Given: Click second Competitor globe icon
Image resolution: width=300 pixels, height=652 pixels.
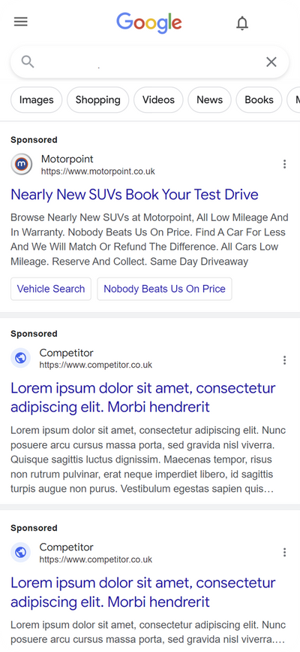Looking at the screenshot, I should click(x=21, y=552).
